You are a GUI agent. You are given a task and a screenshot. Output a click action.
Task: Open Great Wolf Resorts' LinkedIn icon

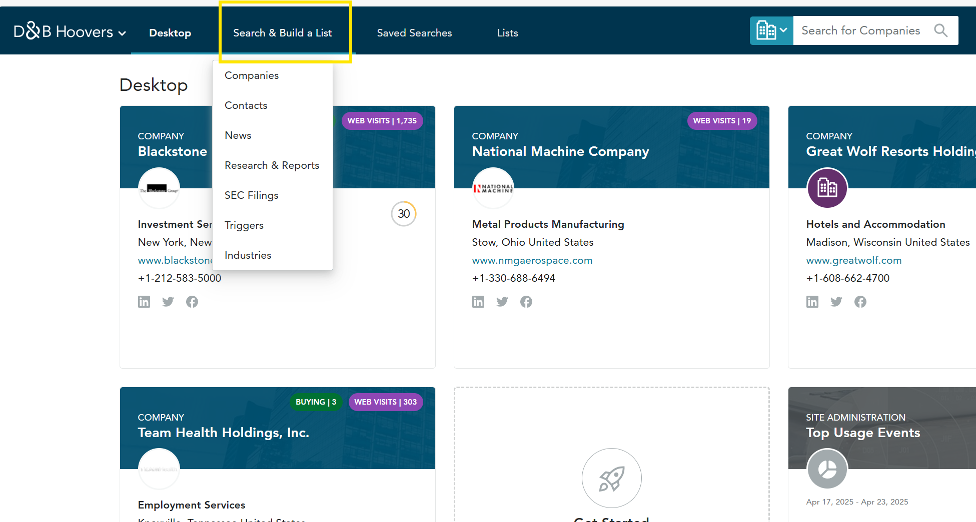pos(812,302)
